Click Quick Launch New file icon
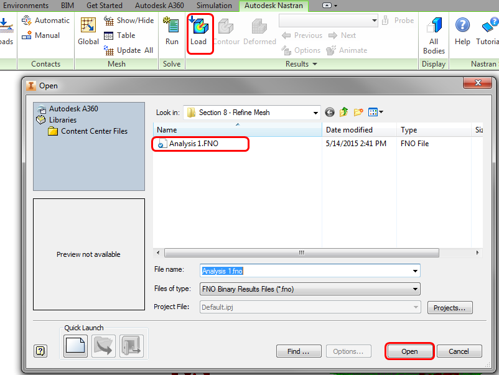 click(x=75, y=346)
